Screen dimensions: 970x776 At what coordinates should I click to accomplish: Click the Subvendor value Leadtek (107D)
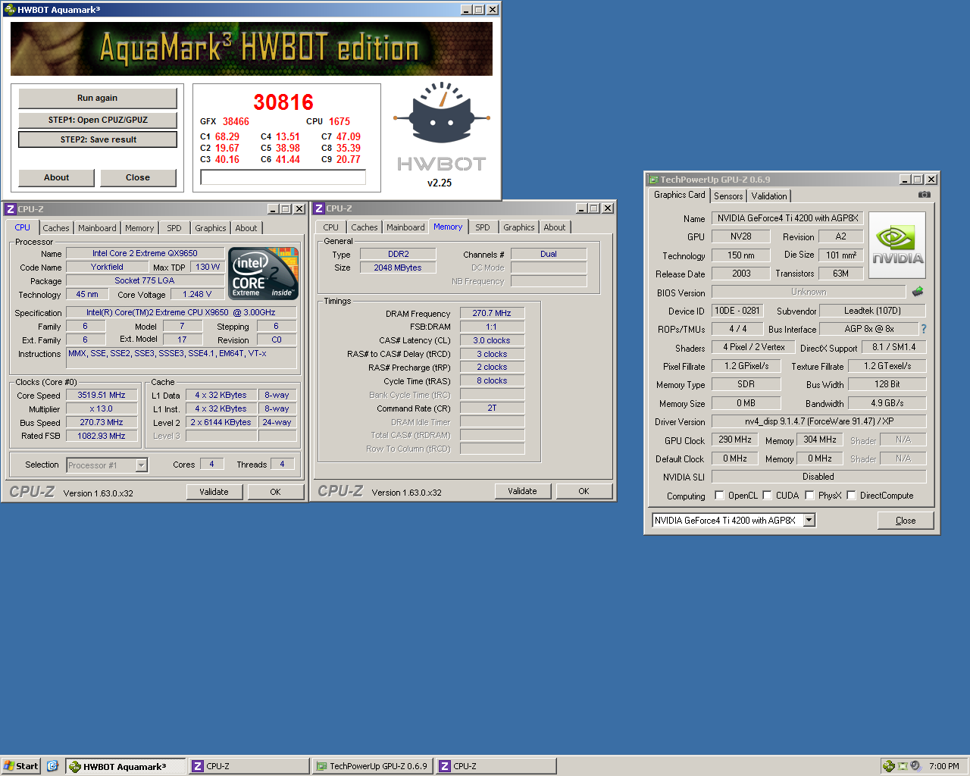[873, 311]
